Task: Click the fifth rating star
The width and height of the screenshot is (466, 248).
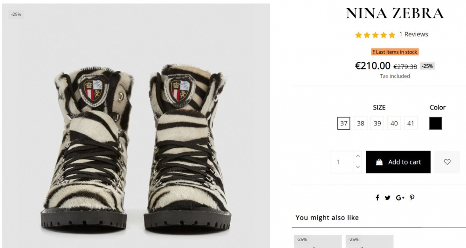Action: (392, 35)
